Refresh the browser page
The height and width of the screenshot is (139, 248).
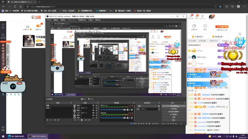15,6
